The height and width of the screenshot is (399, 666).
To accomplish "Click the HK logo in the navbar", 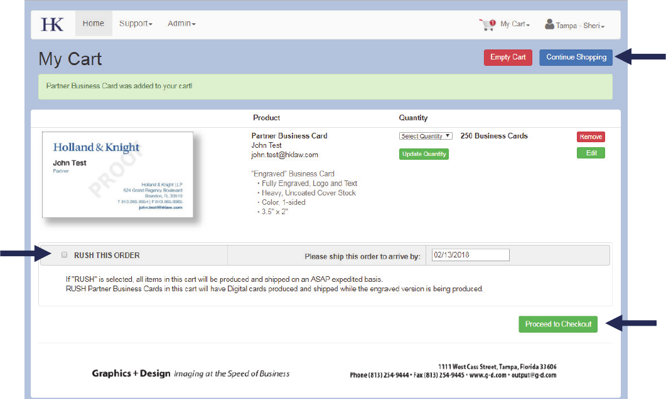I will point(52,24).
